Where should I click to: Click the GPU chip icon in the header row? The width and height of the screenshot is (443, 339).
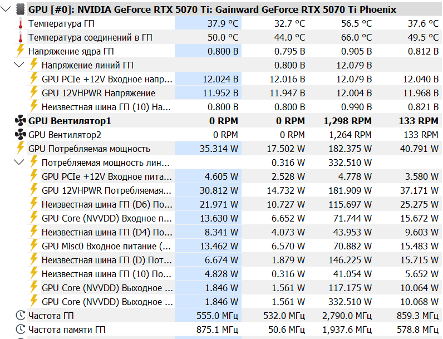[21, 9]
